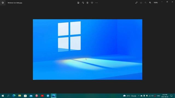
Task: Click the round red tray icon before ENG
Action: pyautogui.click(x=155, y=96)
